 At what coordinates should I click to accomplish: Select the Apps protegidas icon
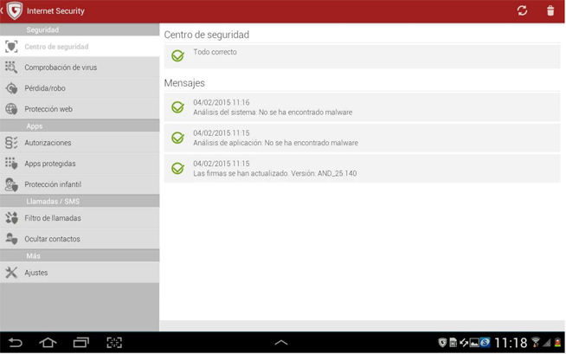coord(11,164)
